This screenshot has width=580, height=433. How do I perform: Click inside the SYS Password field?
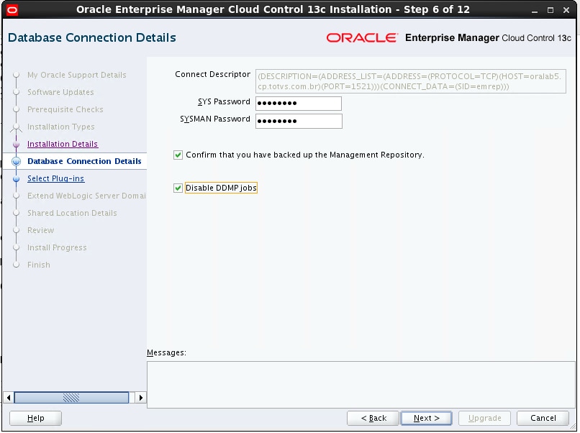coord(297,103)
